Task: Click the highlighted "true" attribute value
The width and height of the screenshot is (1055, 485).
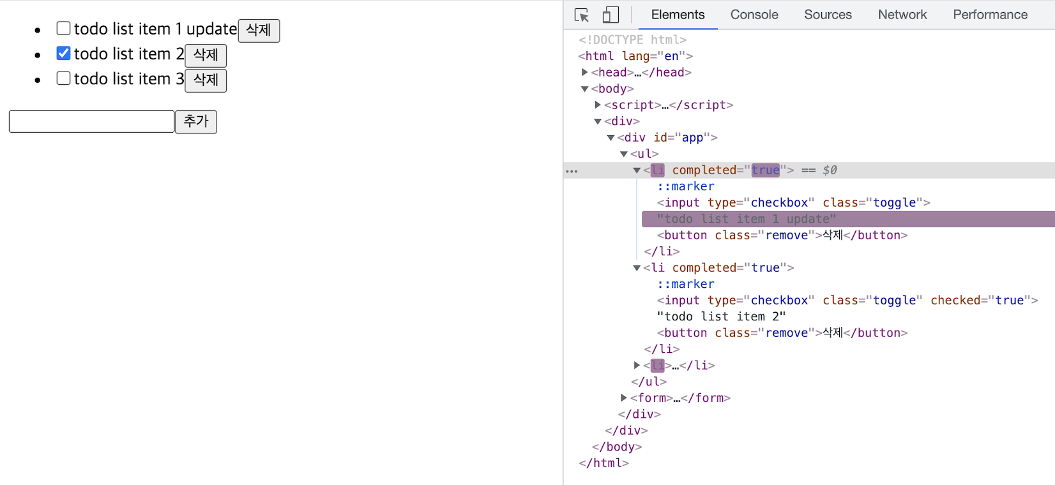Action: pos(765,170)
